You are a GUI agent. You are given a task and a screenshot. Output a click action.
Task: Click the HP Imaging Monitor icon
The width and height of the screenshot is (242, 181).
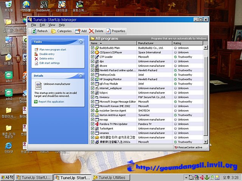pos(97,79)
